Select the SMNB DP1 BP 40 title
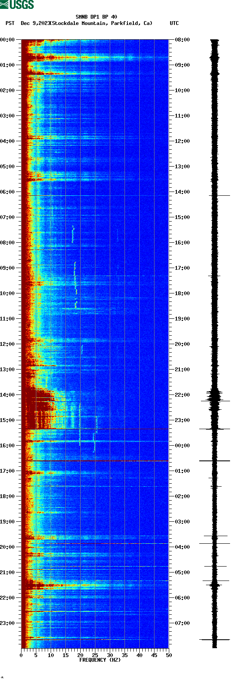 click(96, 17)
